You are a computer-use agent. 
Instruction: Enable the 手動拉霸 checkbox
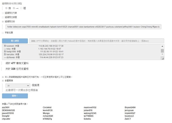click(3, 32)
